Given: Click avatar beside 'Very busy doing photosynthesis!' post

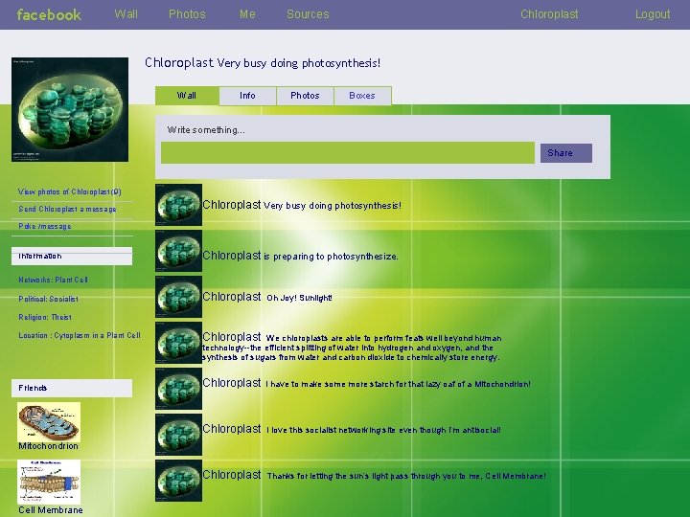Looking at the screenshot, I should click(x=178, y=205).
